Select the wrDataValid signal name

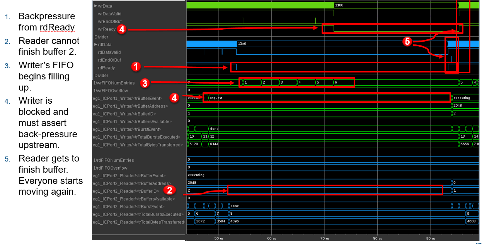[x=109, y=14]
